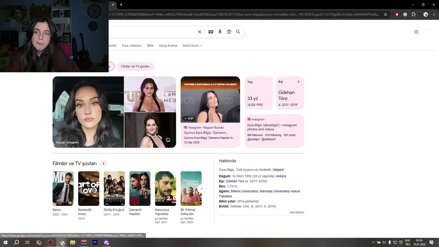Open the red hand ad-blocker extension
Viewport: 439px width, 247px height.
397,14
